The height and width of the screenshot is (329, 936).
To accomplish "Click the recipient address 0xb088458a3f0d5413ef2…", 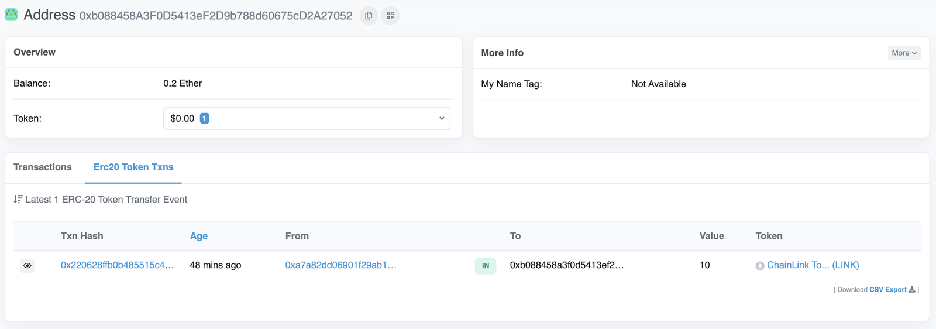I will 567,265.
